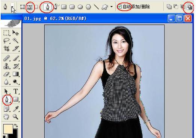Maximize the 01.jpg document window
This screenshot has width=196, height=138.
point(179,18)
